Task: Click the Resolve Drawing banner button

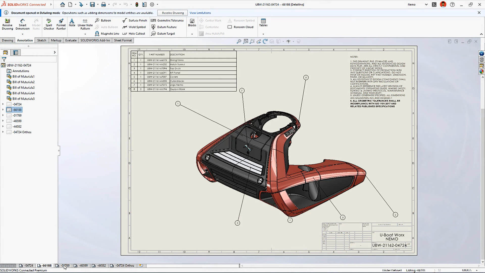Action: [173, 13]
